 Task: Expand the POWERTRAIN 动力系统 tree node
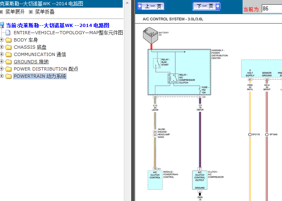point(2,76)
